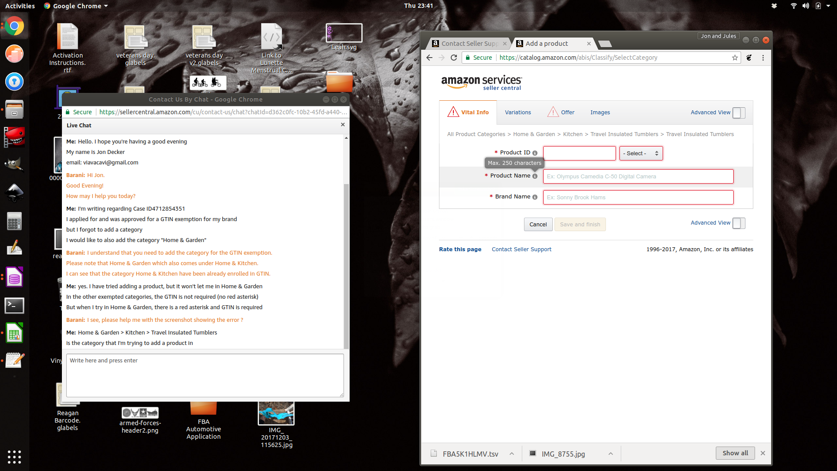The image size is (837, 471).
Task: Reload the Add a product page
Action: pos(454,58)
